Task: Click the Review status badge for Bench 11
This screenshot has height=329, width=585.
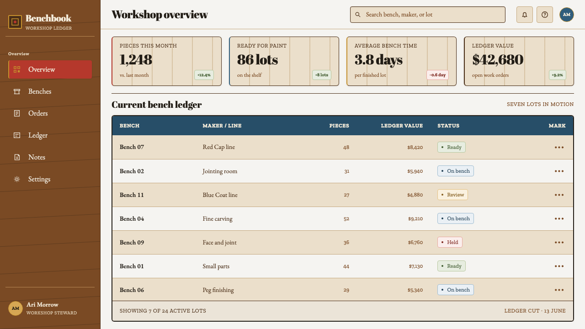Action: click(452, 195)
